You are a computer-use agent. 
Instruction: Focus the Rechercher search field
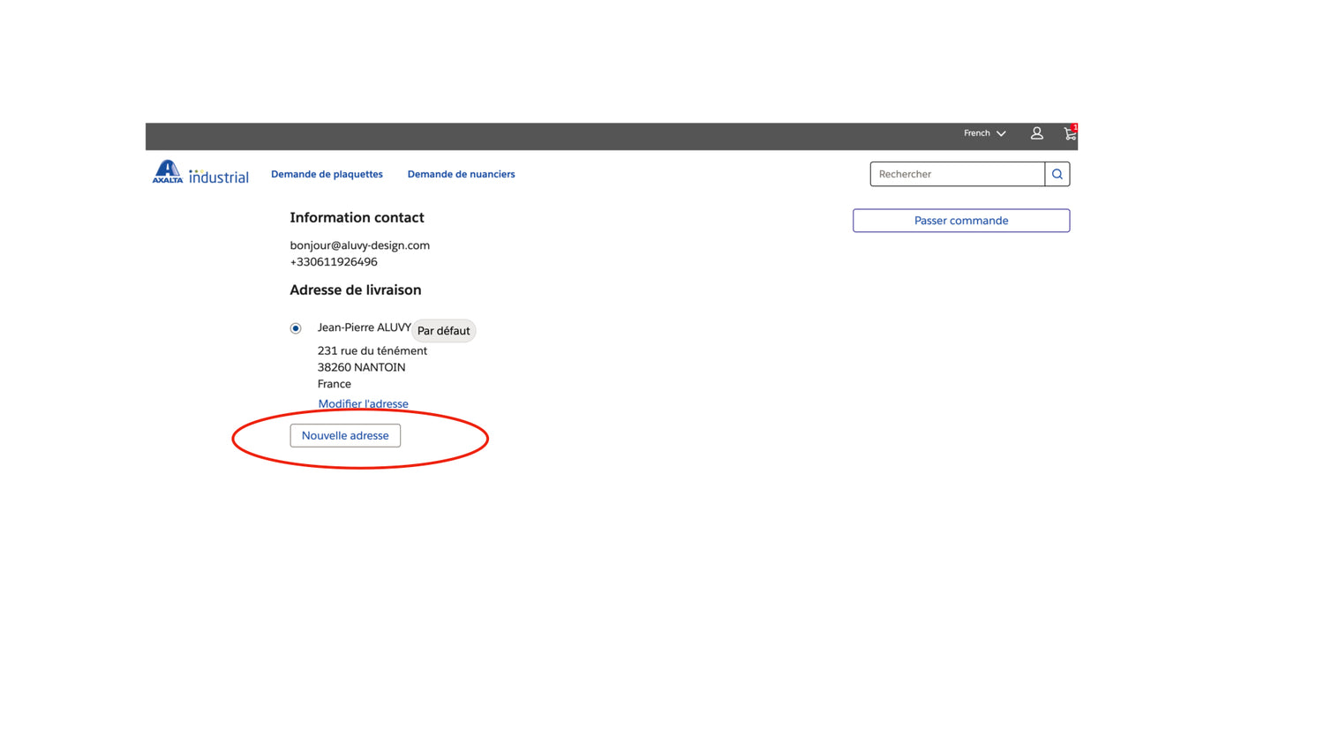click(x=957, y=174)
